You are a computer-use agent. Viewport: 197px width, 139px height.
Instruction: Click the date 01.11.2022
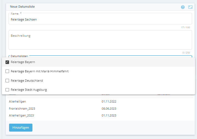point(109,101)
